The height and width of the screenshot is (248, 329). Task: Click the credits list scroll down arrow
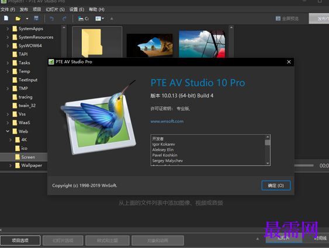point(267,163)
